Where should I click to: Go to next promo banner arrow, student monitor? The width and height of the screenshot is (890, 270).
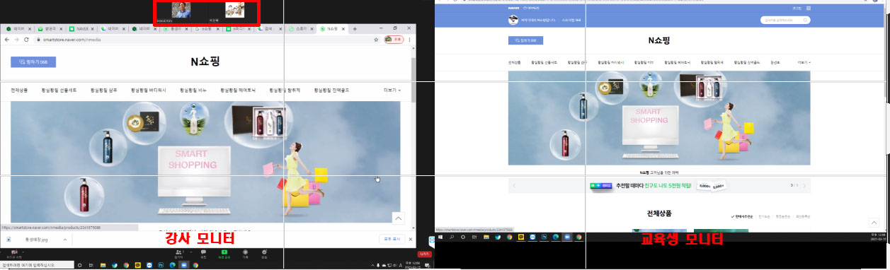coord(805,186)
